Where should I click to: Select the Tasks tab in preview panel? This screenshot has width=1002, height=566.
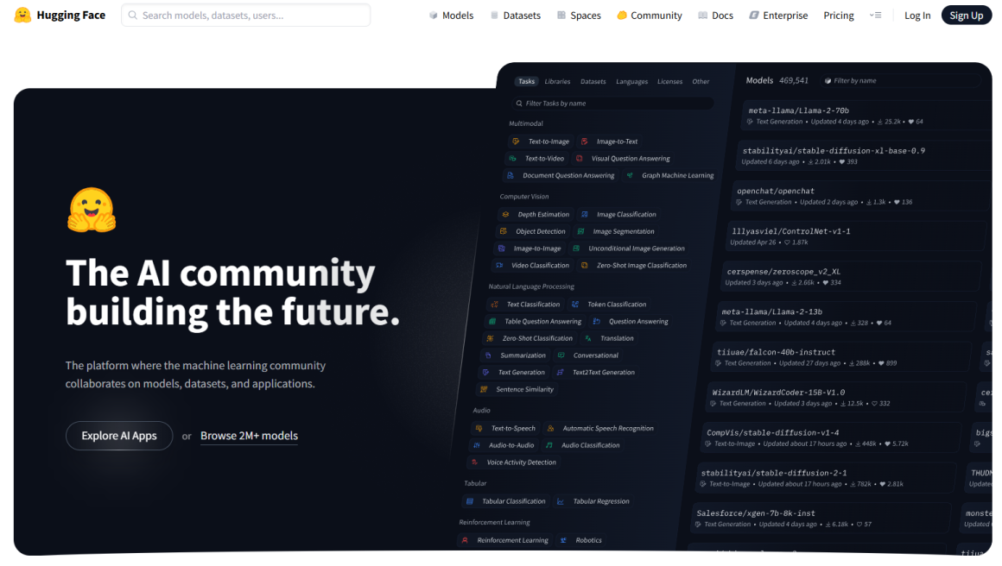click(x=526, y=82)
